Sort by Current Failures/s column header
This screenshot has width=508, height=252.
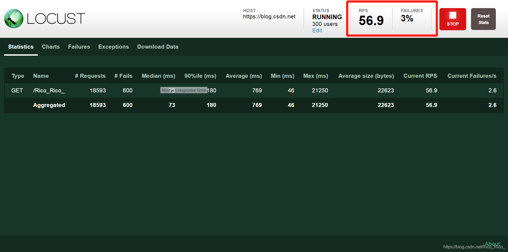click(x=472, y=76)
